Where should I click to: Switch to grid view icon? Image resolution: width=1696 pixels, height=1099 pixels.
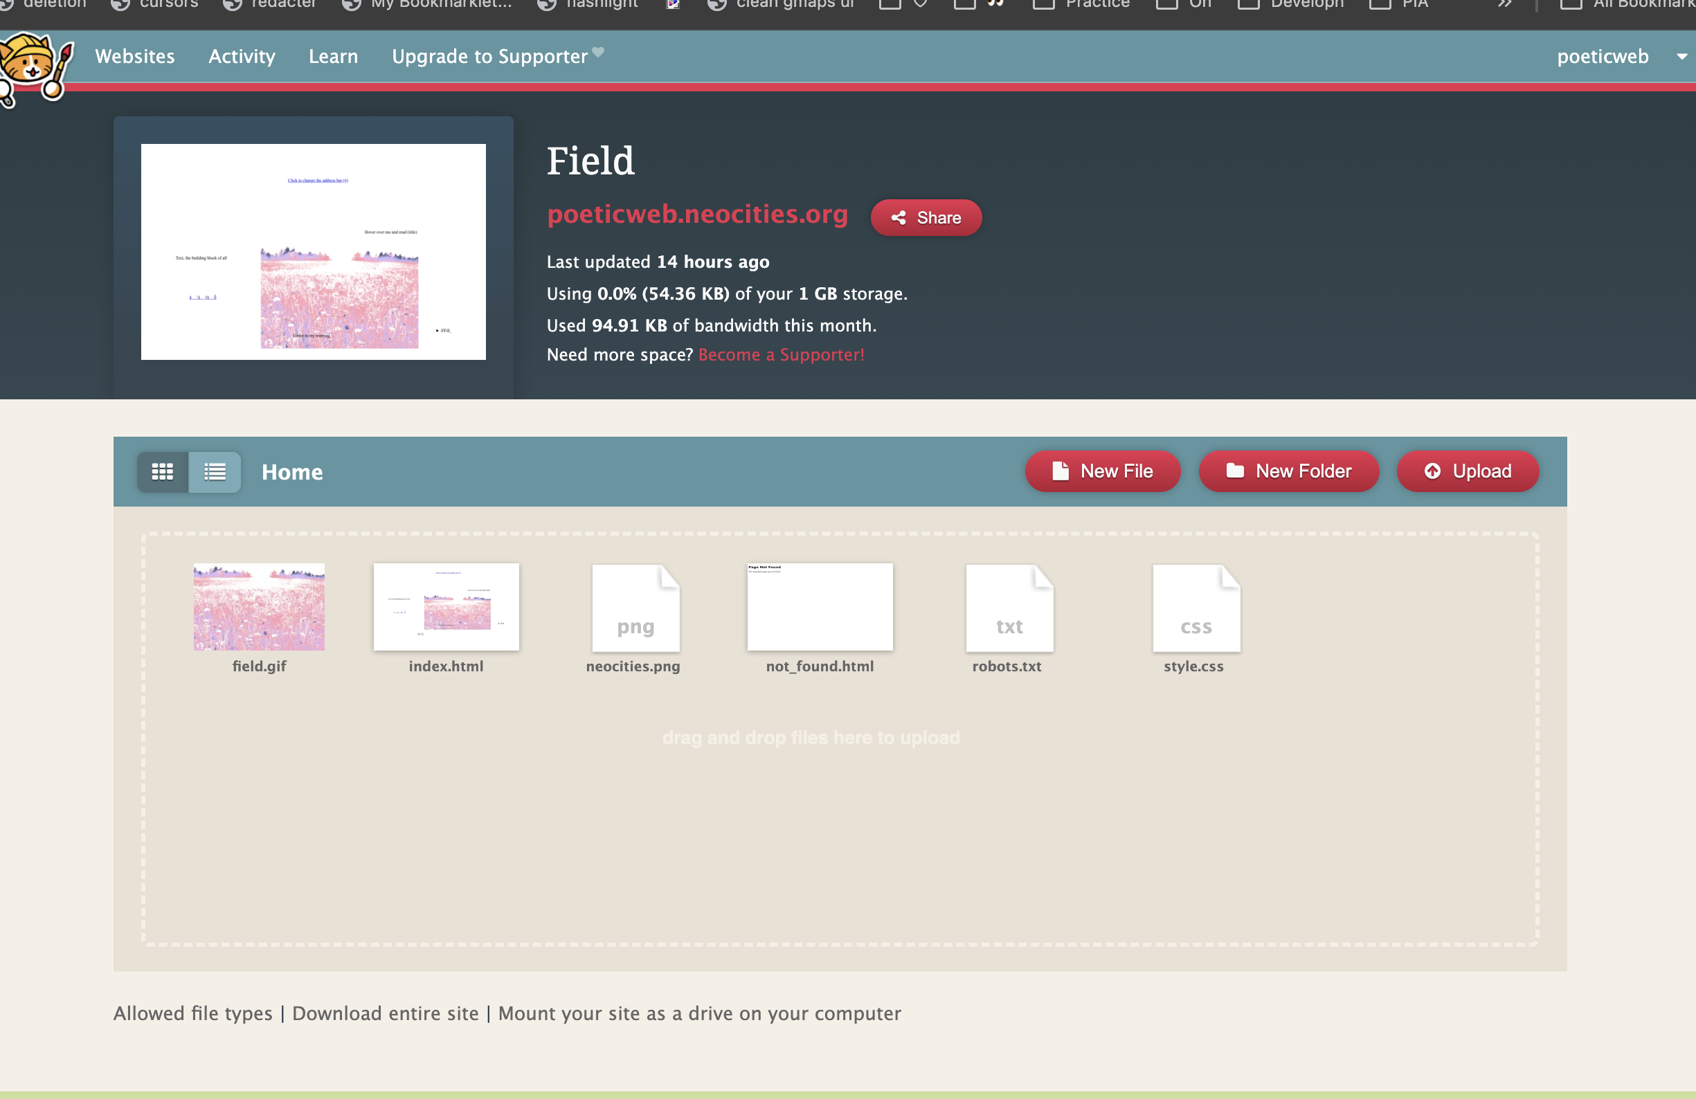point(163,471)
